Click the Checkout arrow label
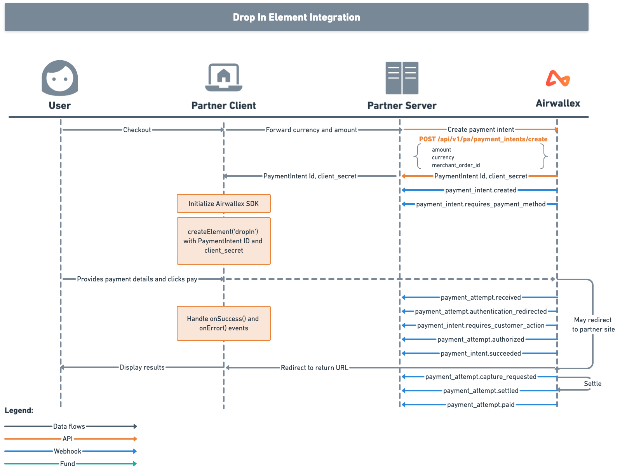 pos(137,130)
